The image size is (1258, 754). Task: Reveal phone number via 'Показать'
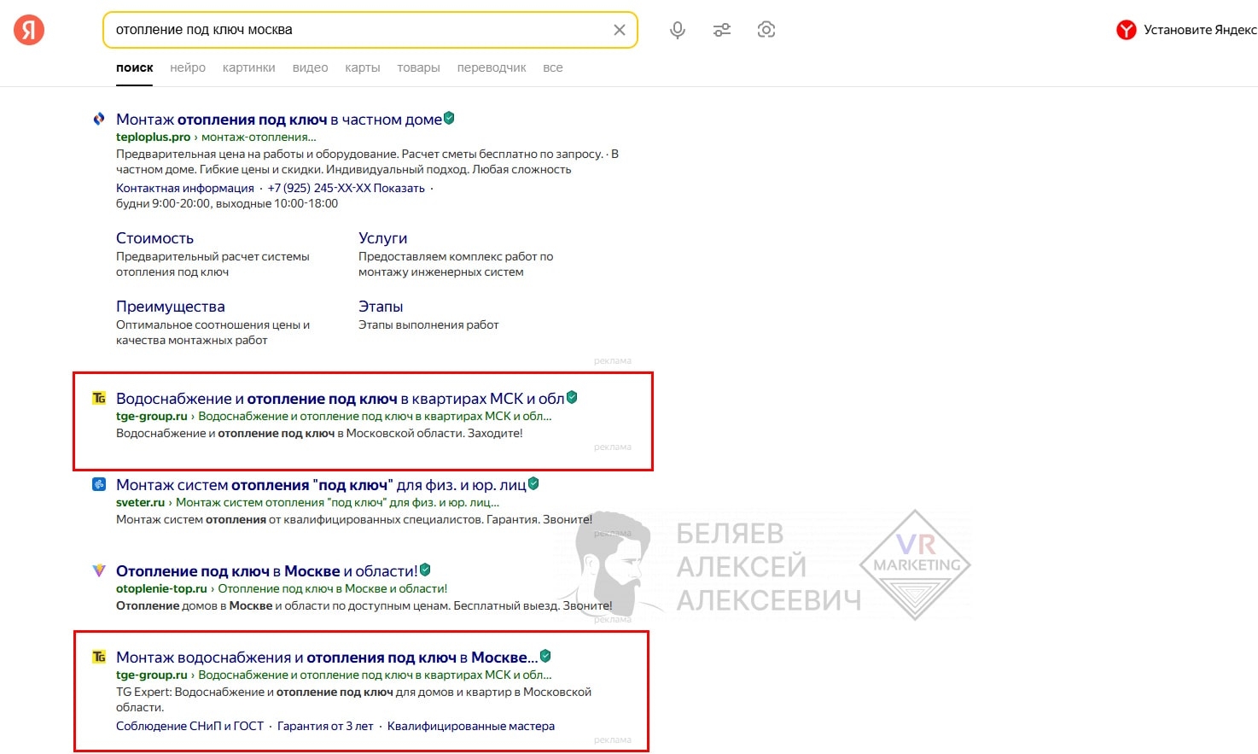coord(399,188)
